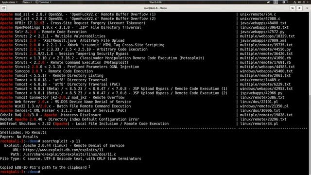Click 'Papers: No Results' line

click(19, 137)
